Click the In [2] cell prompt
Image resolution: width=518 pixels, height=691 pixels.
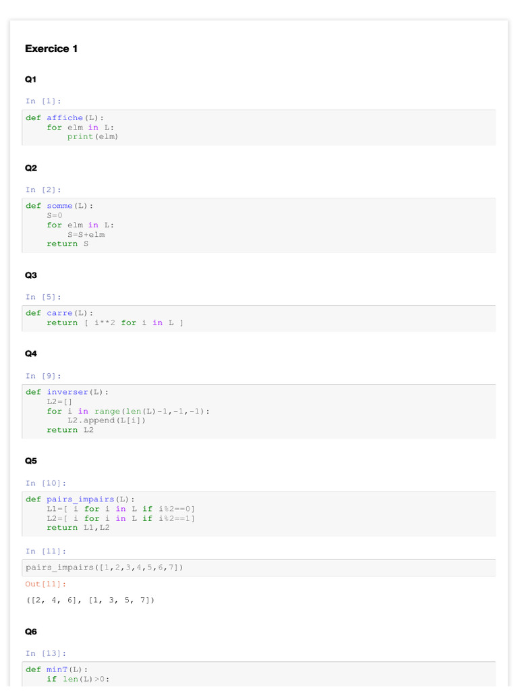click(43, 190)
